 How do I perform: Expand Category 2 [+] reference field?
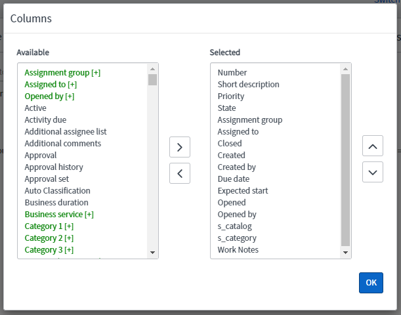pos(49,238)
